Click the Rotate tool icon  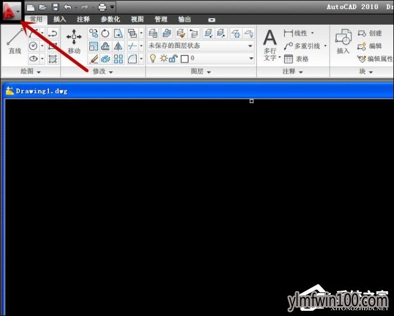coord(105,34)
